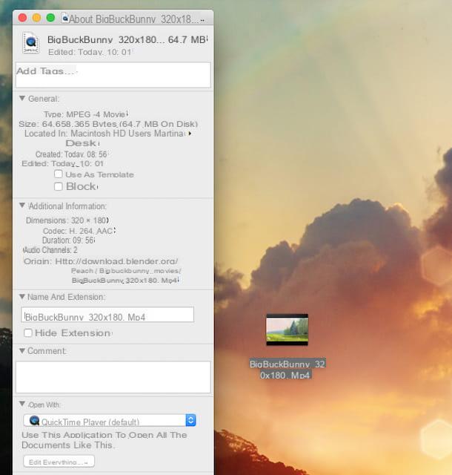The height and width of the screenshot is (475, 452).
Task: Collapse the Open With section
Action: click(x=22, y=404)
